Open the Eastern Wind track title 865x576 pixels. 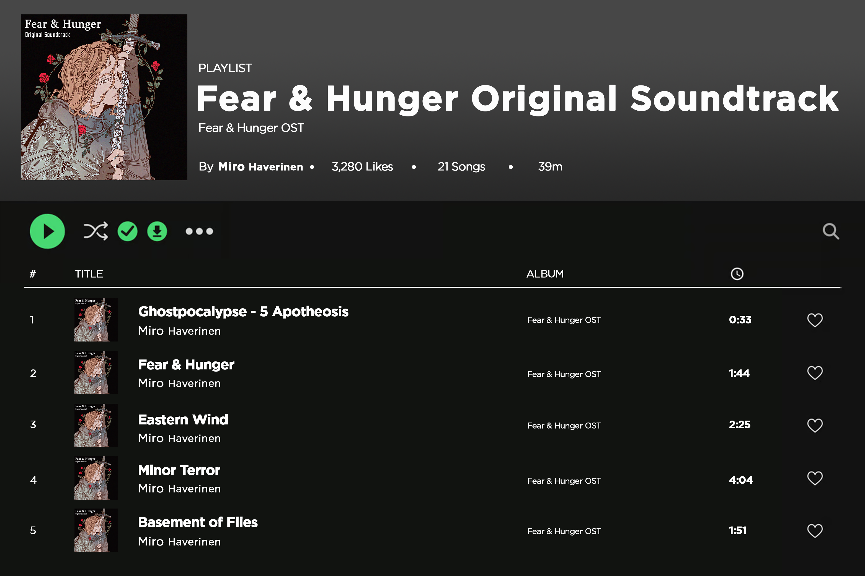point(183,420)
